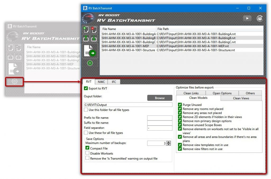
Task: Select the Structure file row
Action: click(x=182, y=50)
